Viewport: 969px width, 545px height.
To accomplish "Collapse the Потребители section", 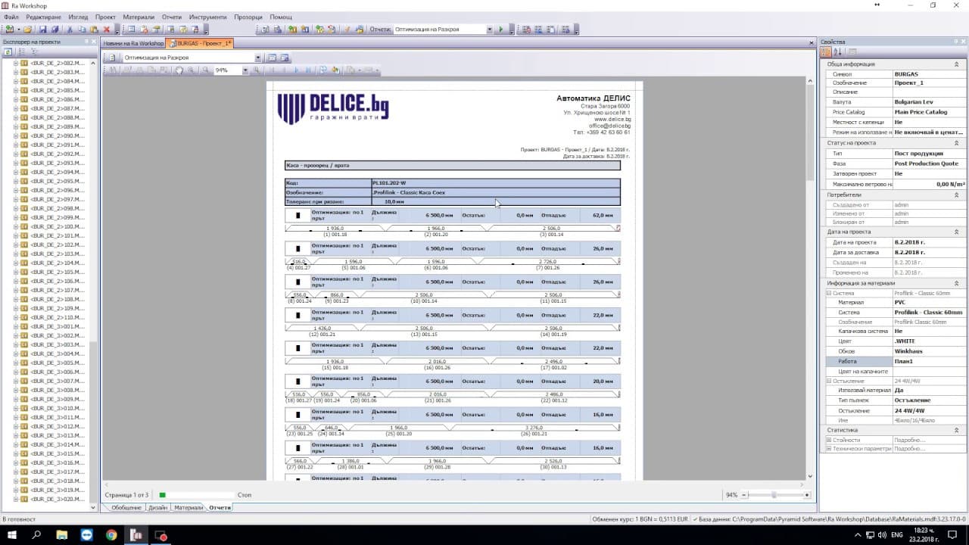I will [x=958, y=195].
